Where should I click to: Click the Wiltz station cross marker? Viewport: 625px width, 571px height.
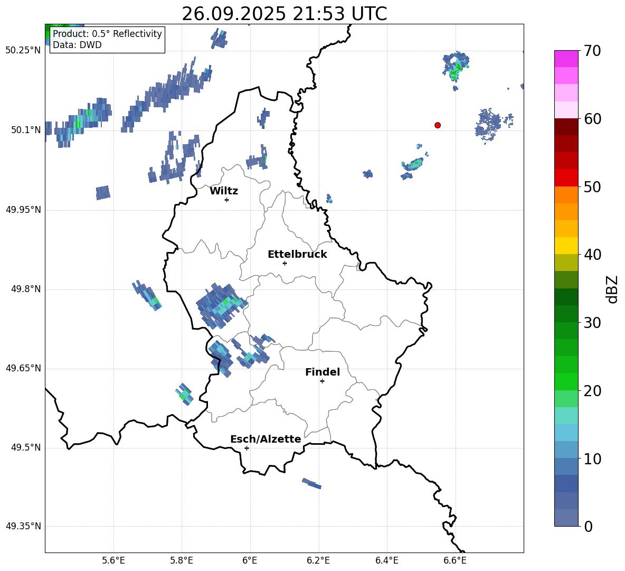pyautogui.click(x=226, y=200)
